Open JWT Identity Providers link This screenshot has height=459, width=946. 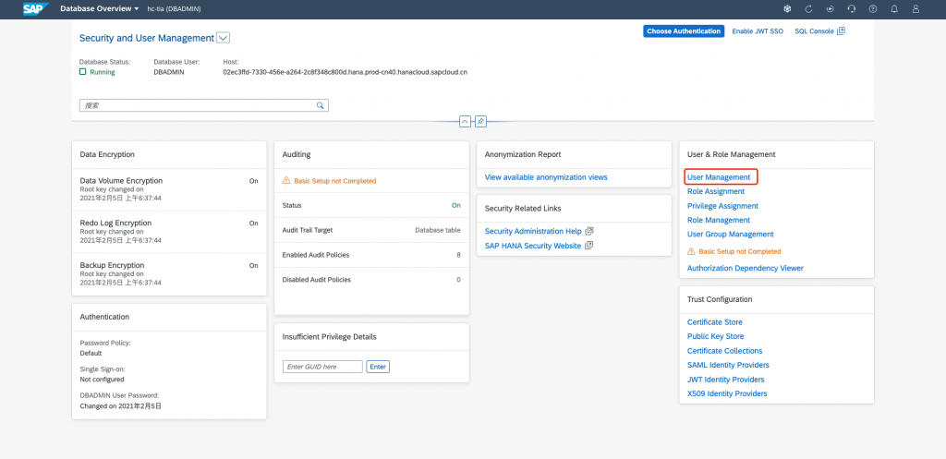pos(726,380)
